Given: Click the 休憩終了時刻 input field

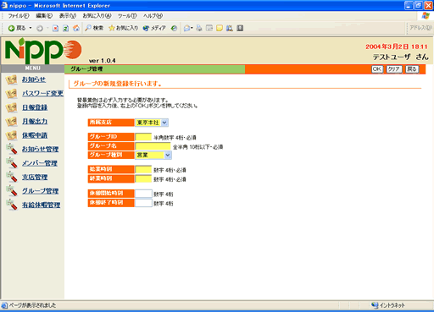Looking at the screenshot, I should coord(143,203).
